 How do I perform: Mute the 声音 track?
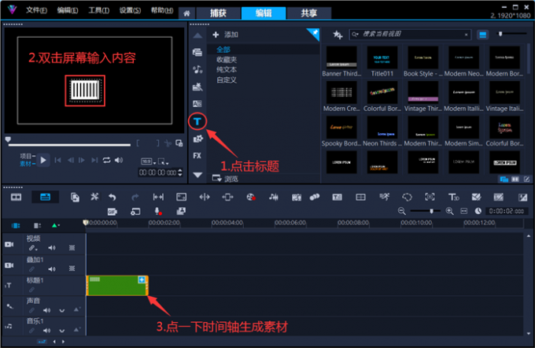(x=46, y=310)
